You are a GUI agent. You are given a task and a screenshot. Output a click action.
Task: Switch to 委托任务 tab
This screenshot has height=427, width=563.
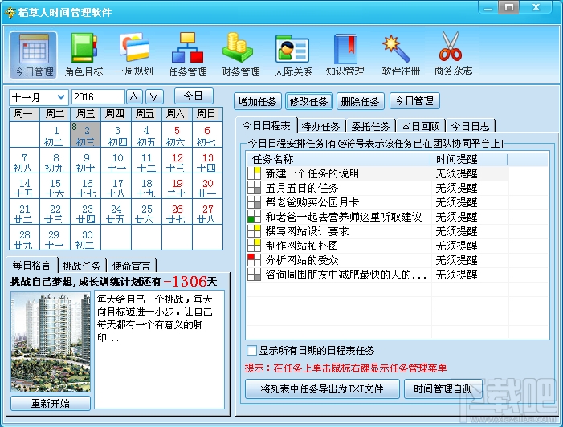pos(370,126)
